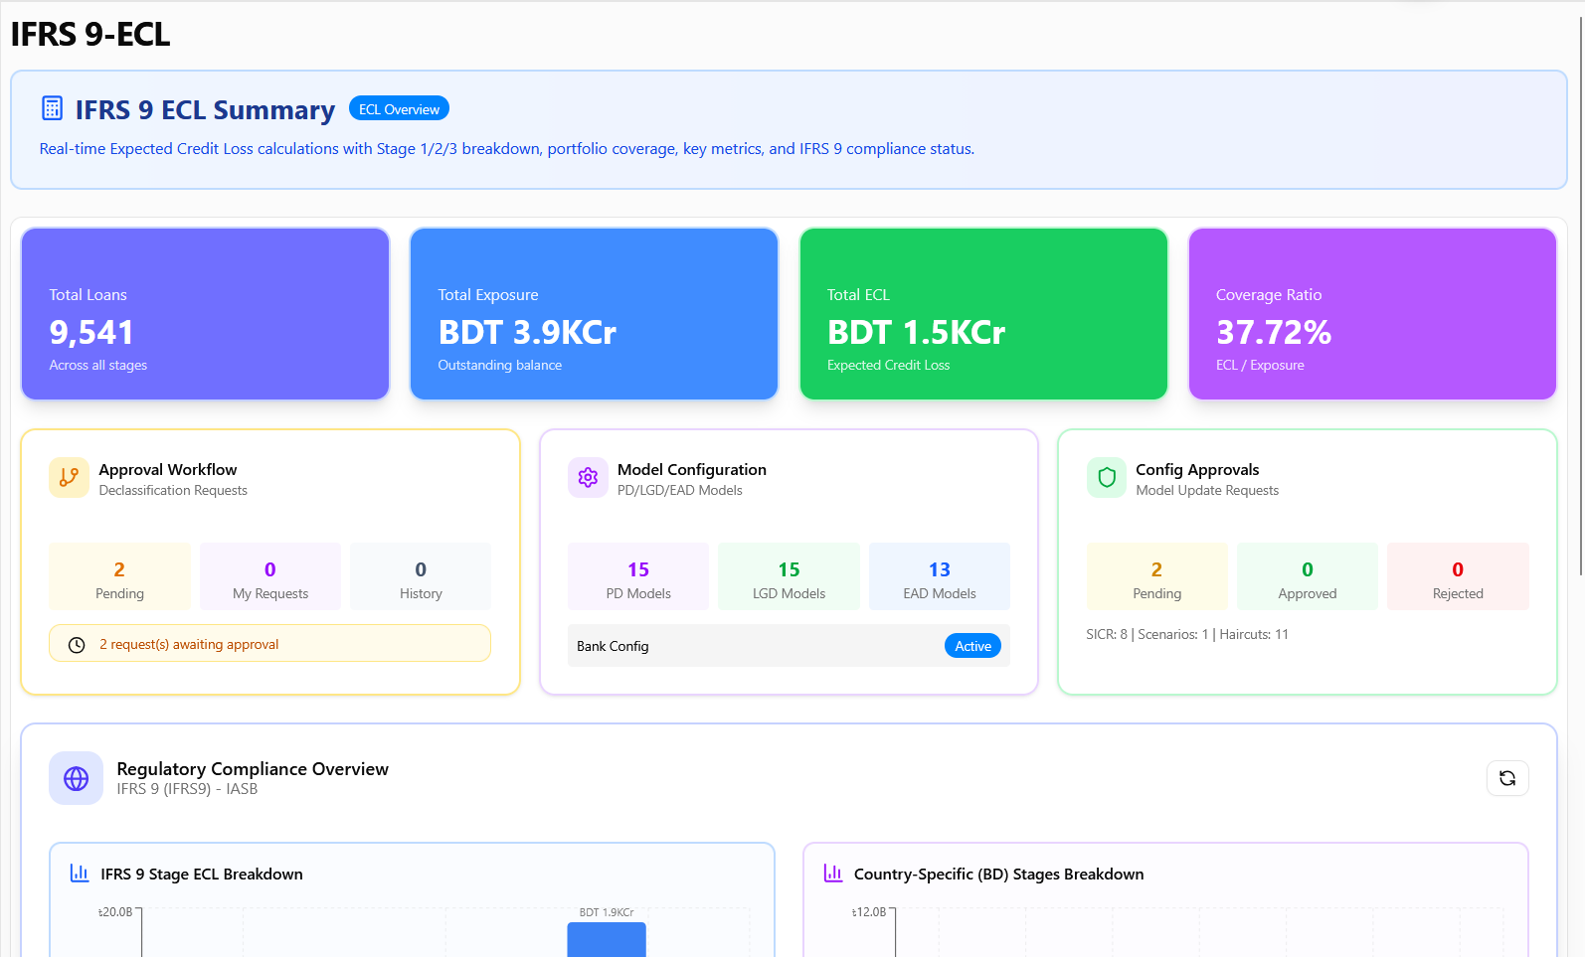Click the Config Approvals shield icon

1107,478
